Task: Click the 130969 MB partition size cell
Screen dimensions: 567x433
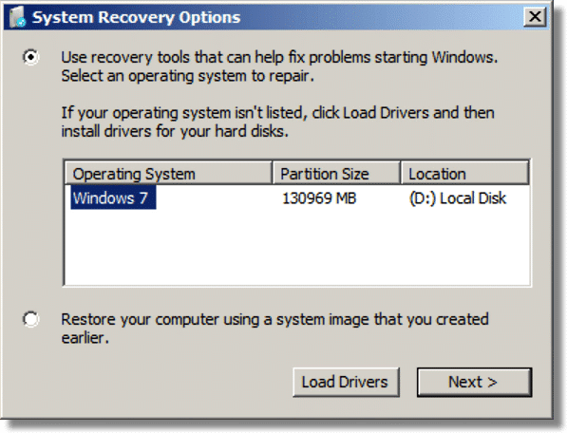Action: [x=319, y=198]
